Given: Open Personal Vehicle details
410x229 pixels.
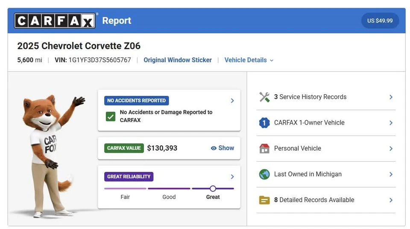Looking at the screenshot, I should 326,148.
